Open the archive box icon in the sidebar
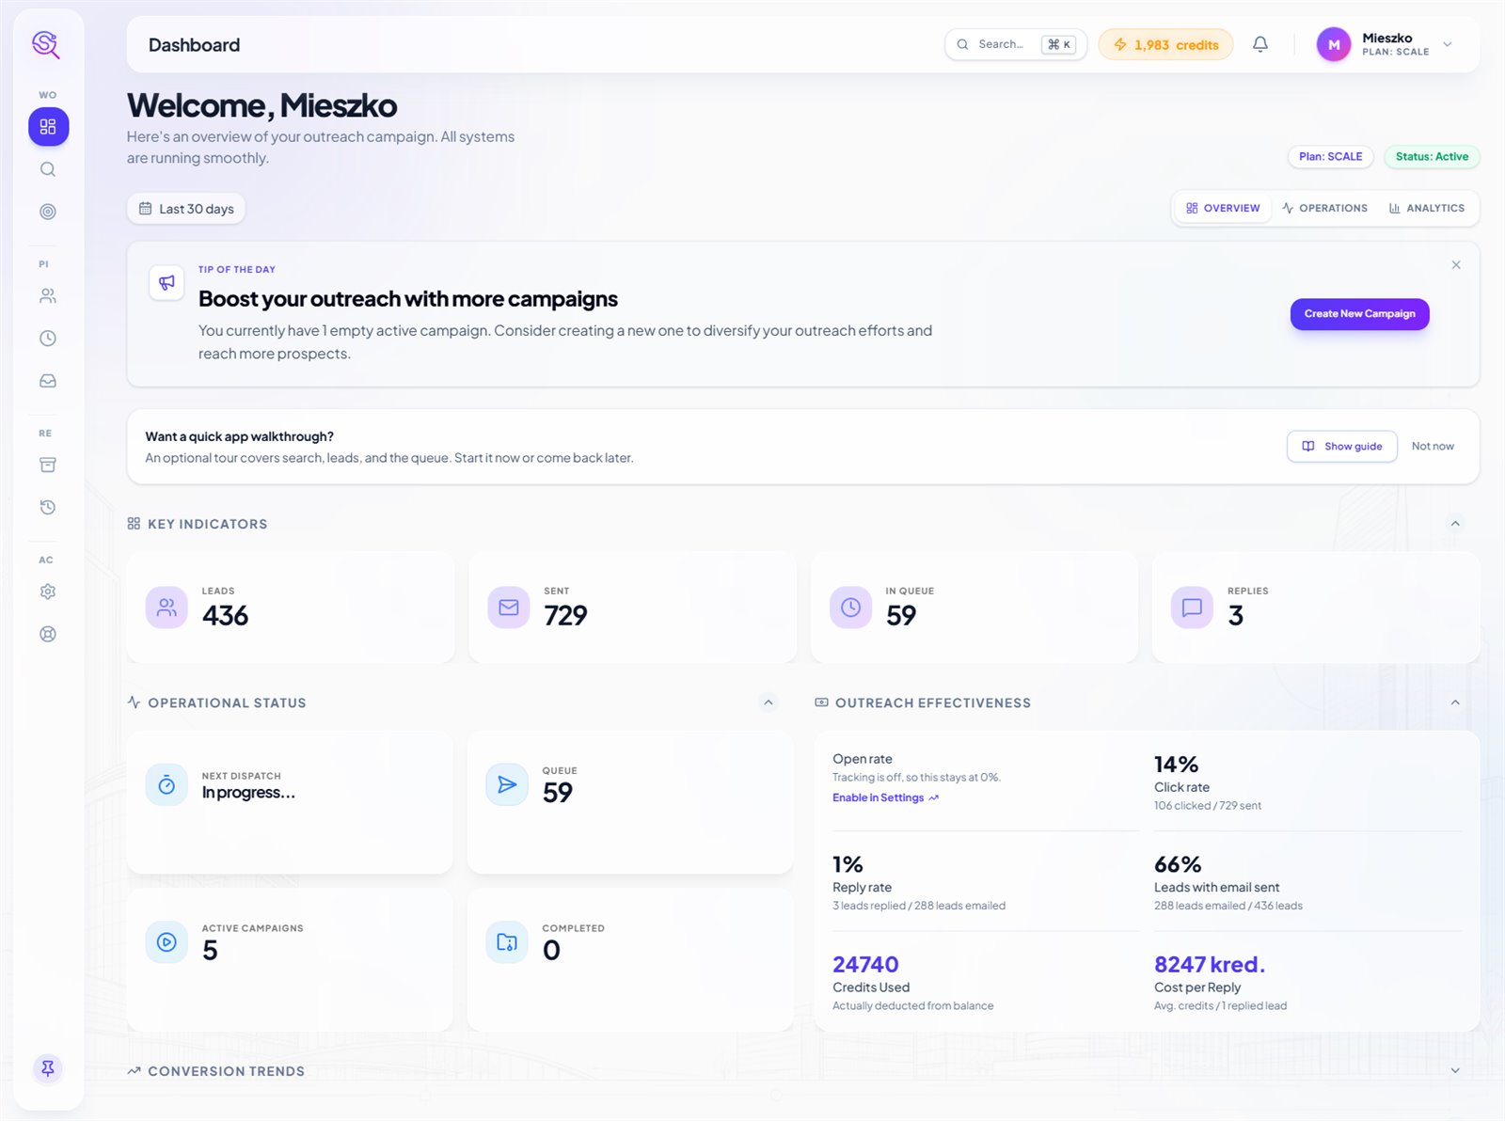The image size is (1505, 1121). (x=48, y=465)
